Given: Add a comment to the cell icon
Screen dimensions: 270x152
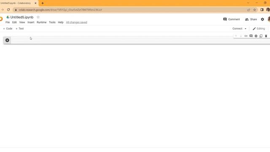Looking at the screenshot, I should [x=251, y=36].
